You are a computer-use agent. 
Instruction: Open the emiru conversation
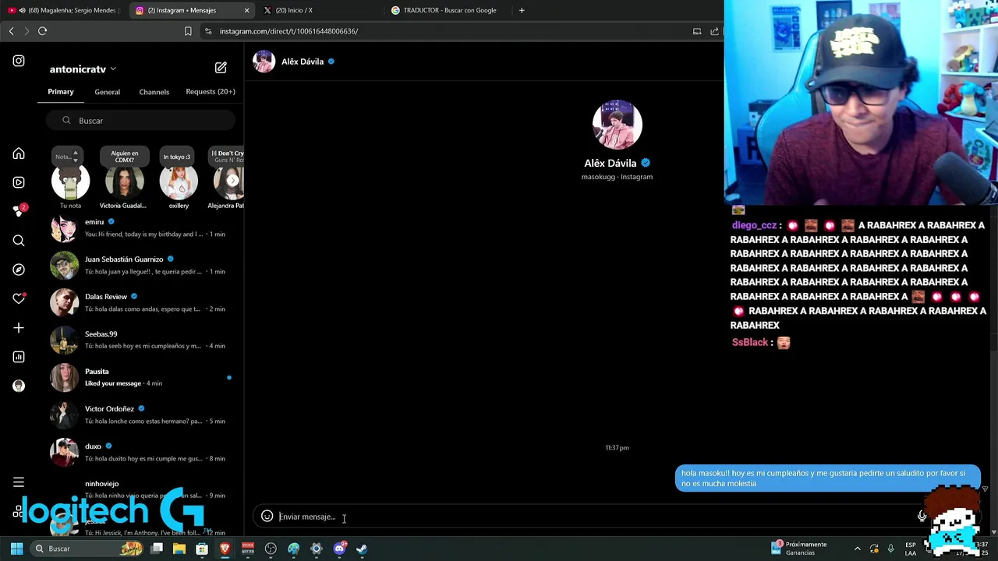142,228
